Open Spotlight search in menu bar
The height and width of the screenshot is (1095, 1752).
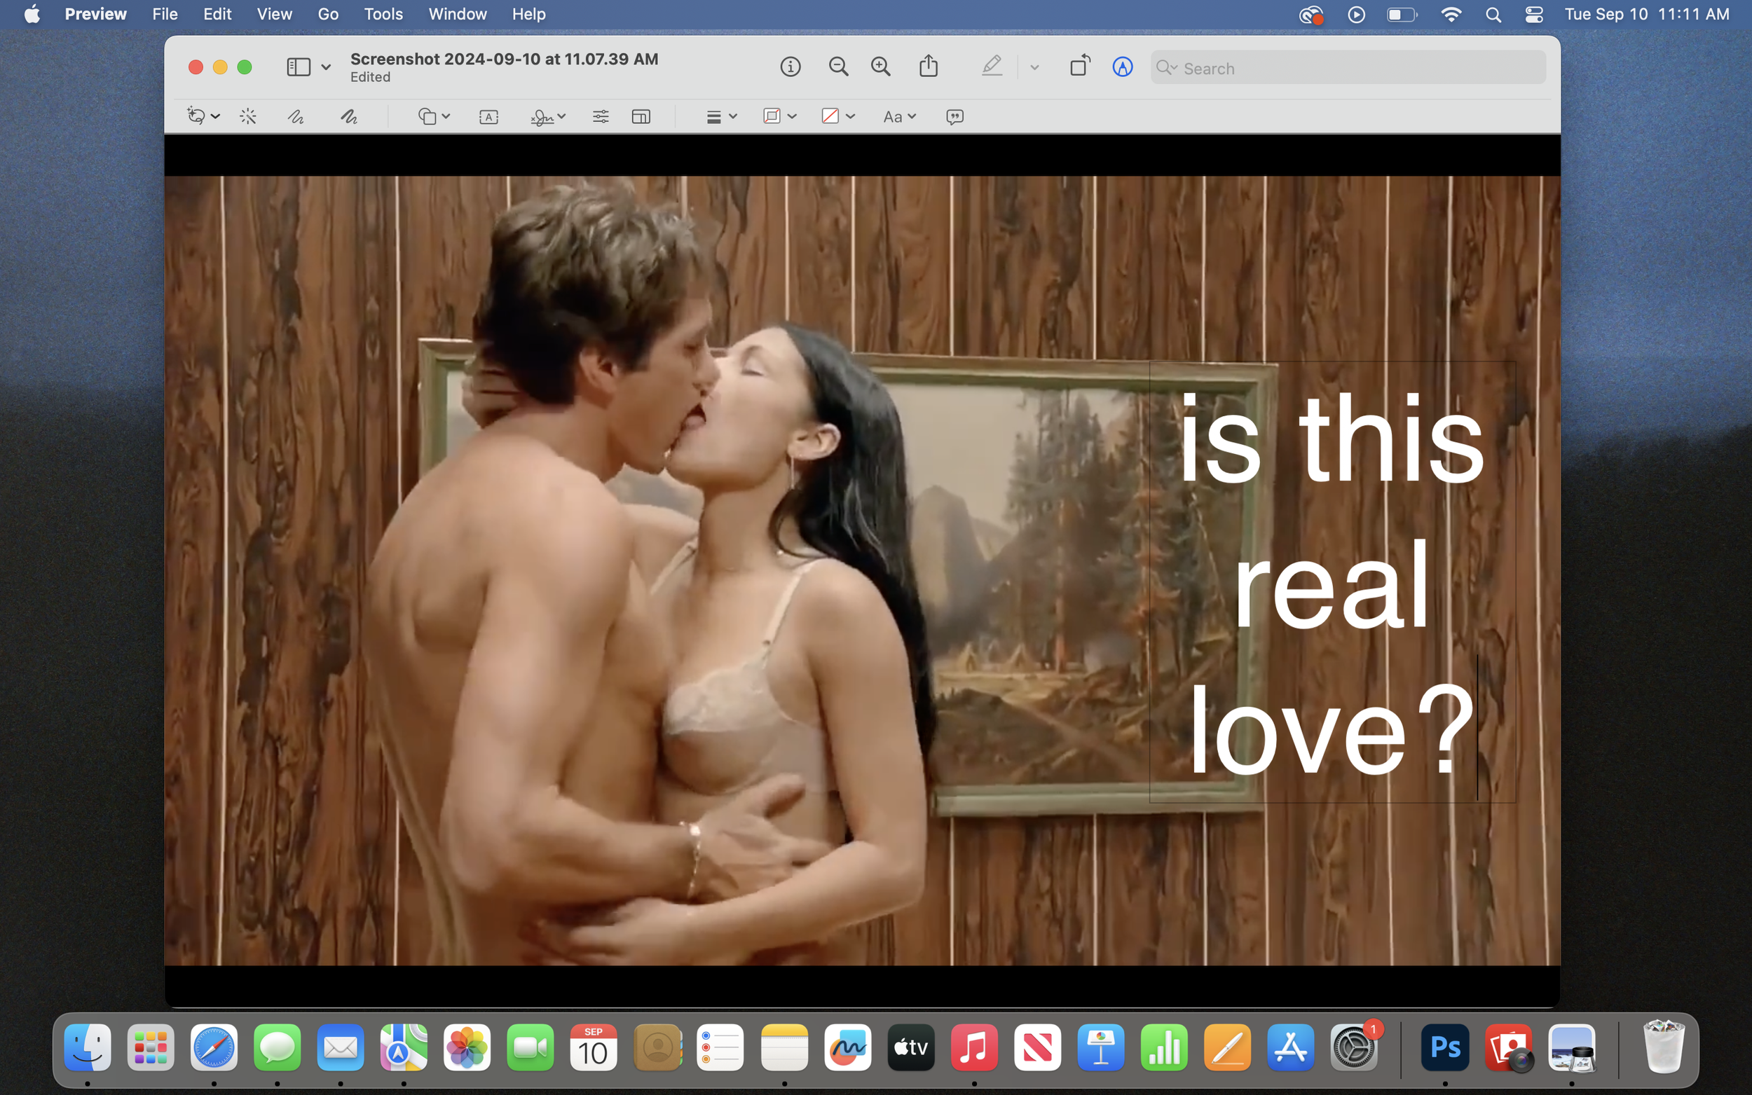(1493, 15)
